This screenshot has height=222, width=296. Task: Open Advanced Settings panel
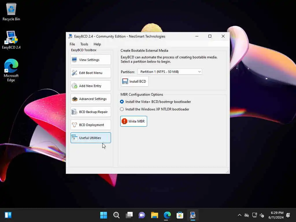coord(90,99)
